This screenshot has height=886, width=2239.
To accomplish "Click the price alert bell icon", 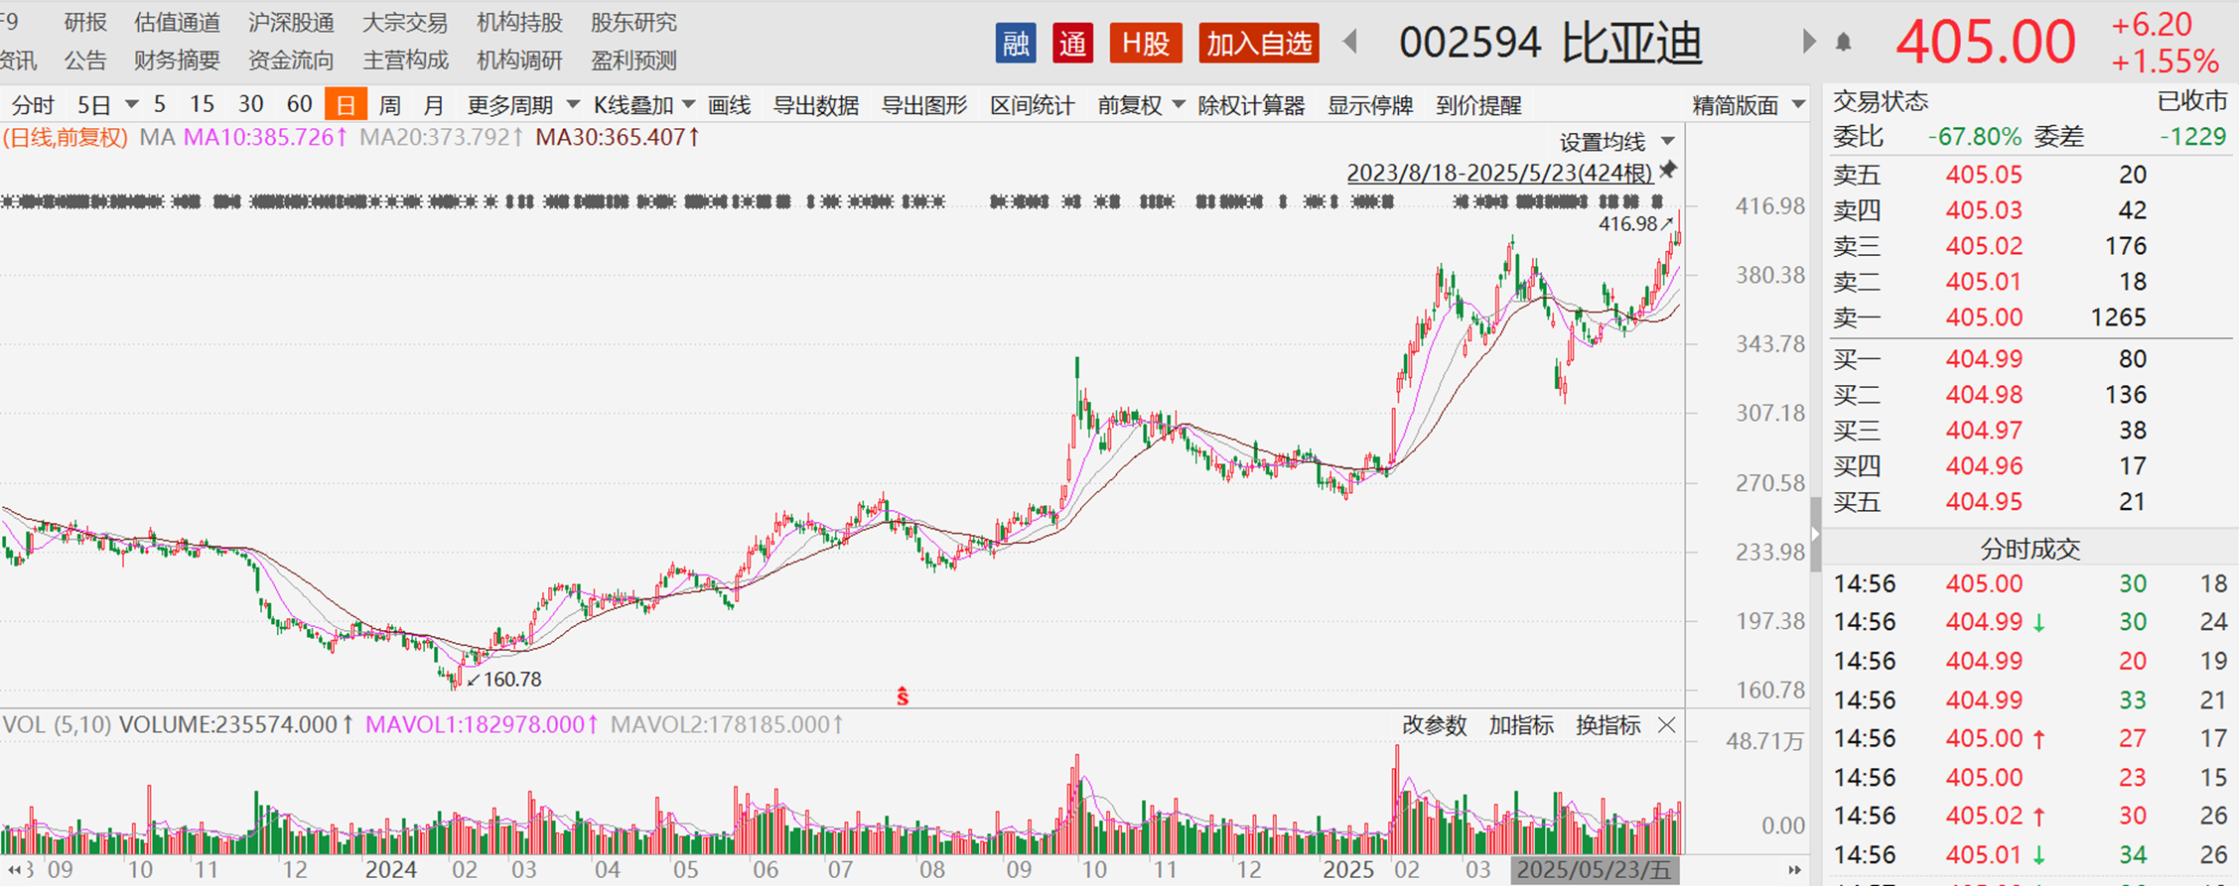I will (x=1843, y=42).
